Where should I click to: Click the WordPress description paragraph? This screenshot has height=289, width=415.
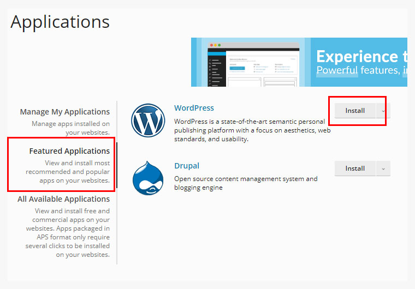point(252,130)
